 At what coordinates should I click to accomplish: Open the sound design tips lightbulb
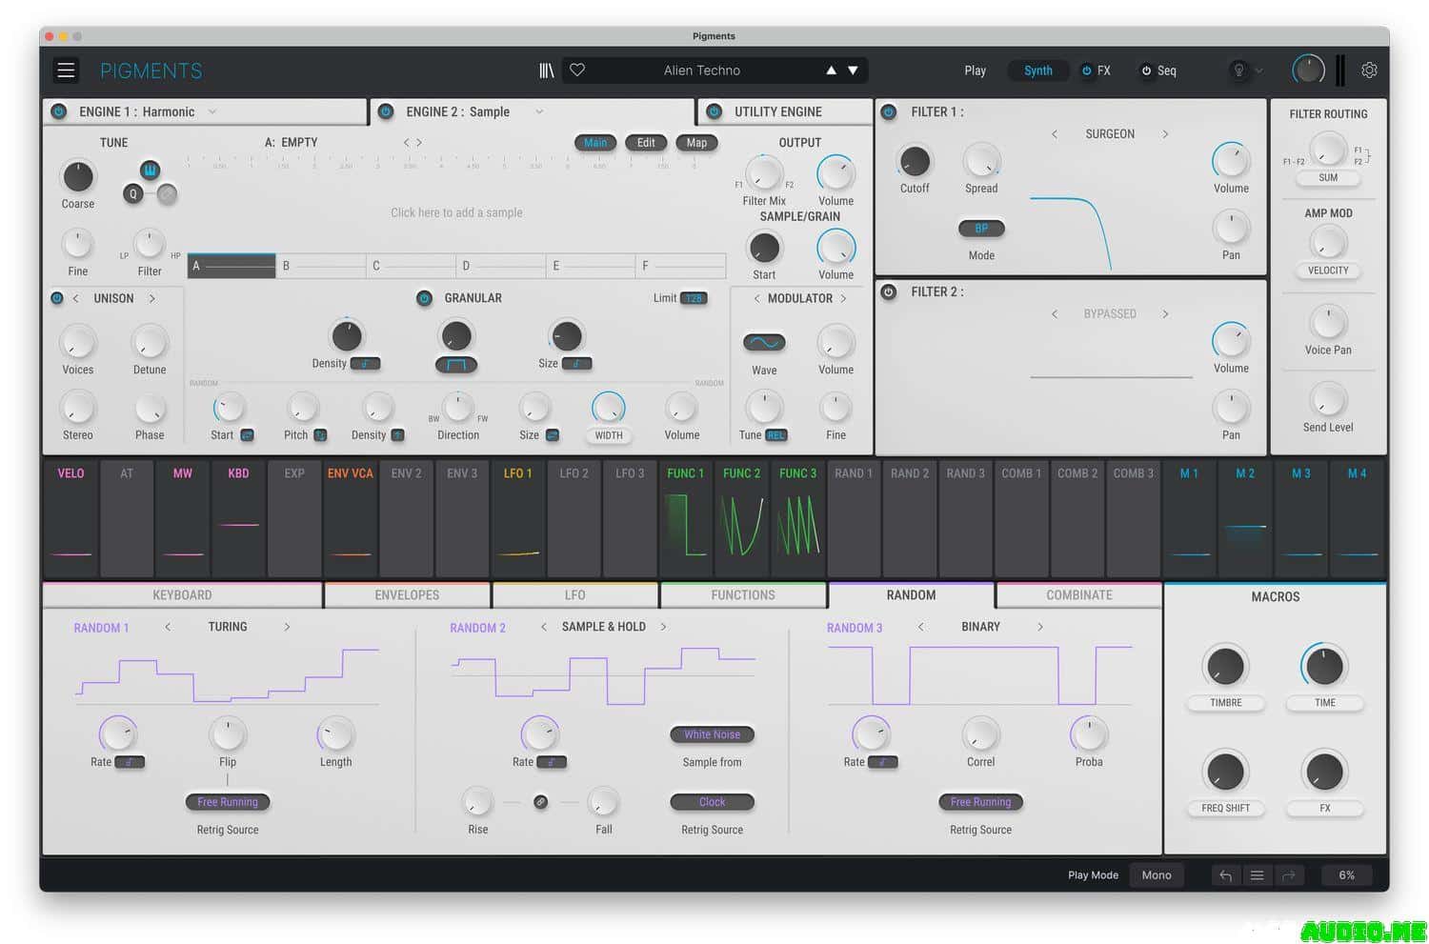pos(1238,70)
